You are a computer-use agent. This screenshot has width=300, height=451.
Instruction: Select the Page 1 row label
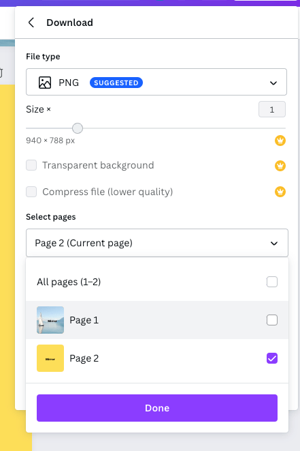pos(84,320)
